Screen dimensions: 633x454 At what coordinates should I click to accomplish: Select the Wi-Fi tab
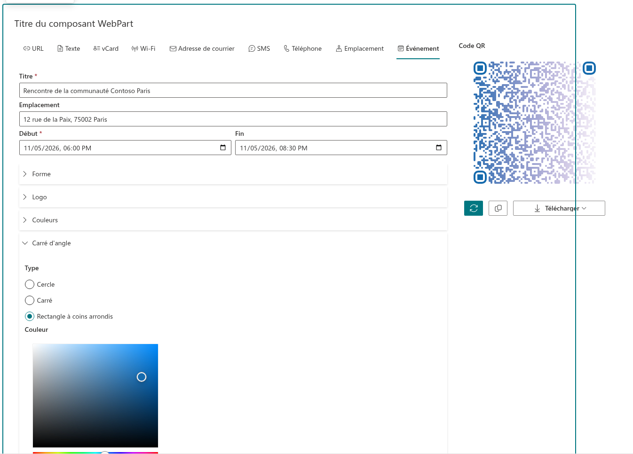point(143,48)
